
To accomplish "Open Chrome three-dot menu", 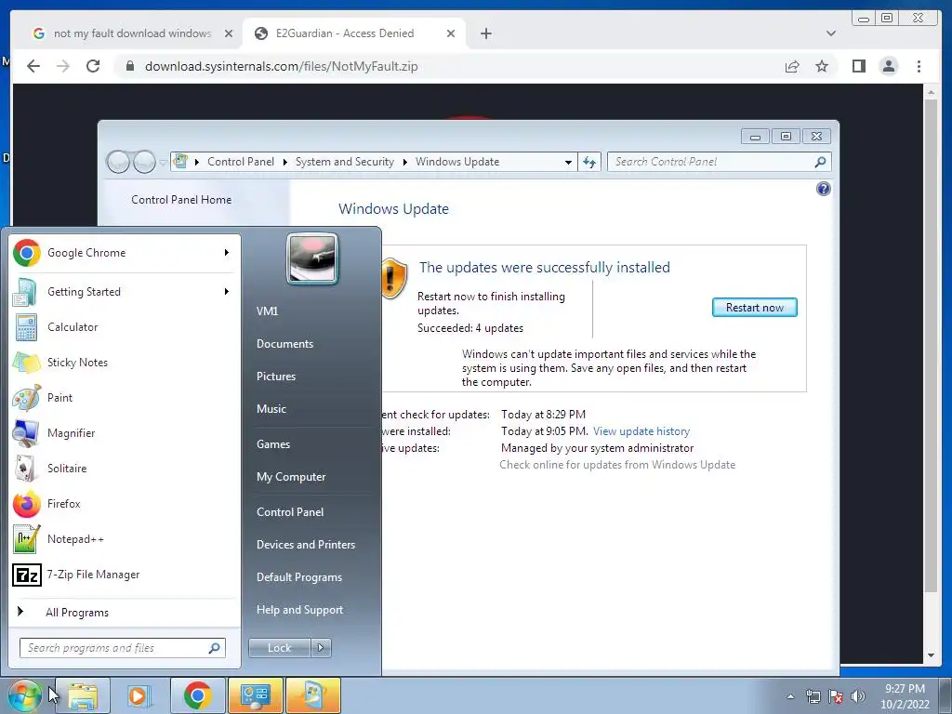I will click(x=919, y=66).
